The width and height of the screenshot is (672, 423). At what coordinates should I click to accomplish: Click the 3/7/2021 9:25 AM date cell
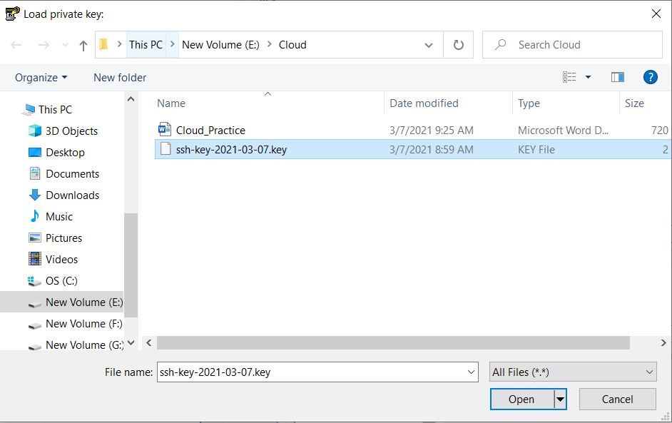pyautogui.click(x=431, y=131)
